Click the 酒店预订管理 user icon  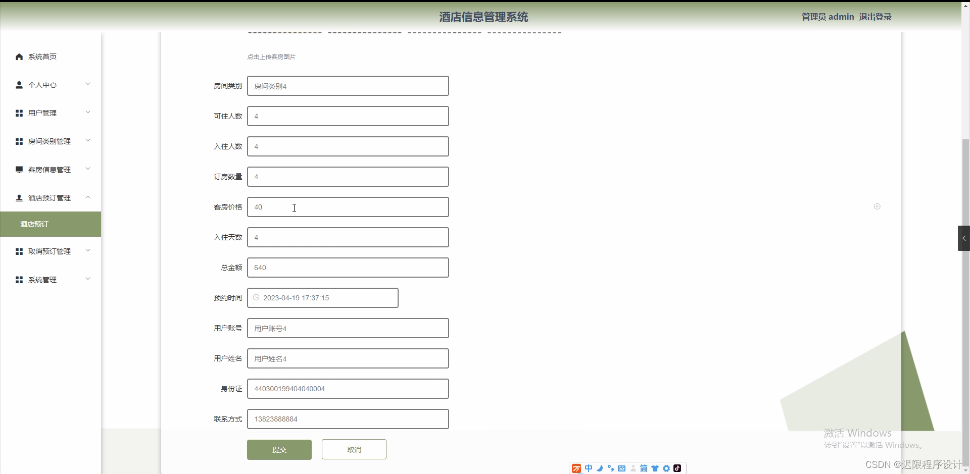(19, 198)
